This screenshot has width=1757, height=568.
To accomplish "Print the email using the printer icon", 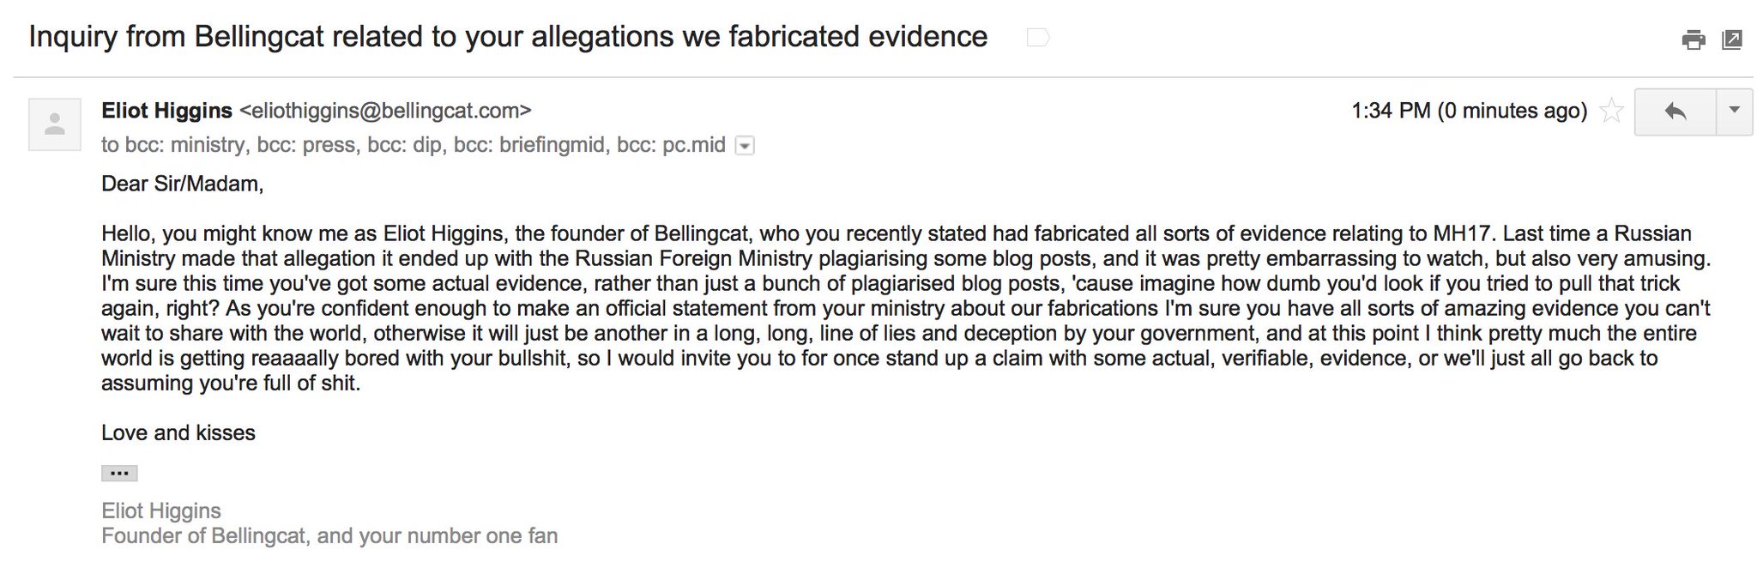I will [1693, 39].
